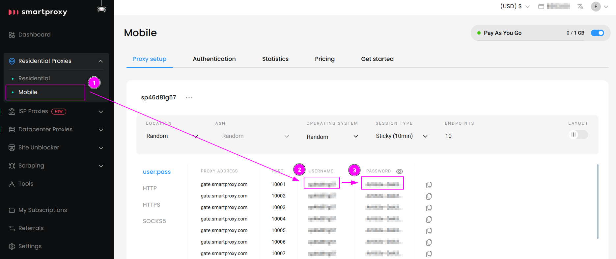The image size is (616, 259).
Task: Click the spider icon in sidebar header
Action: pos(101,9)
